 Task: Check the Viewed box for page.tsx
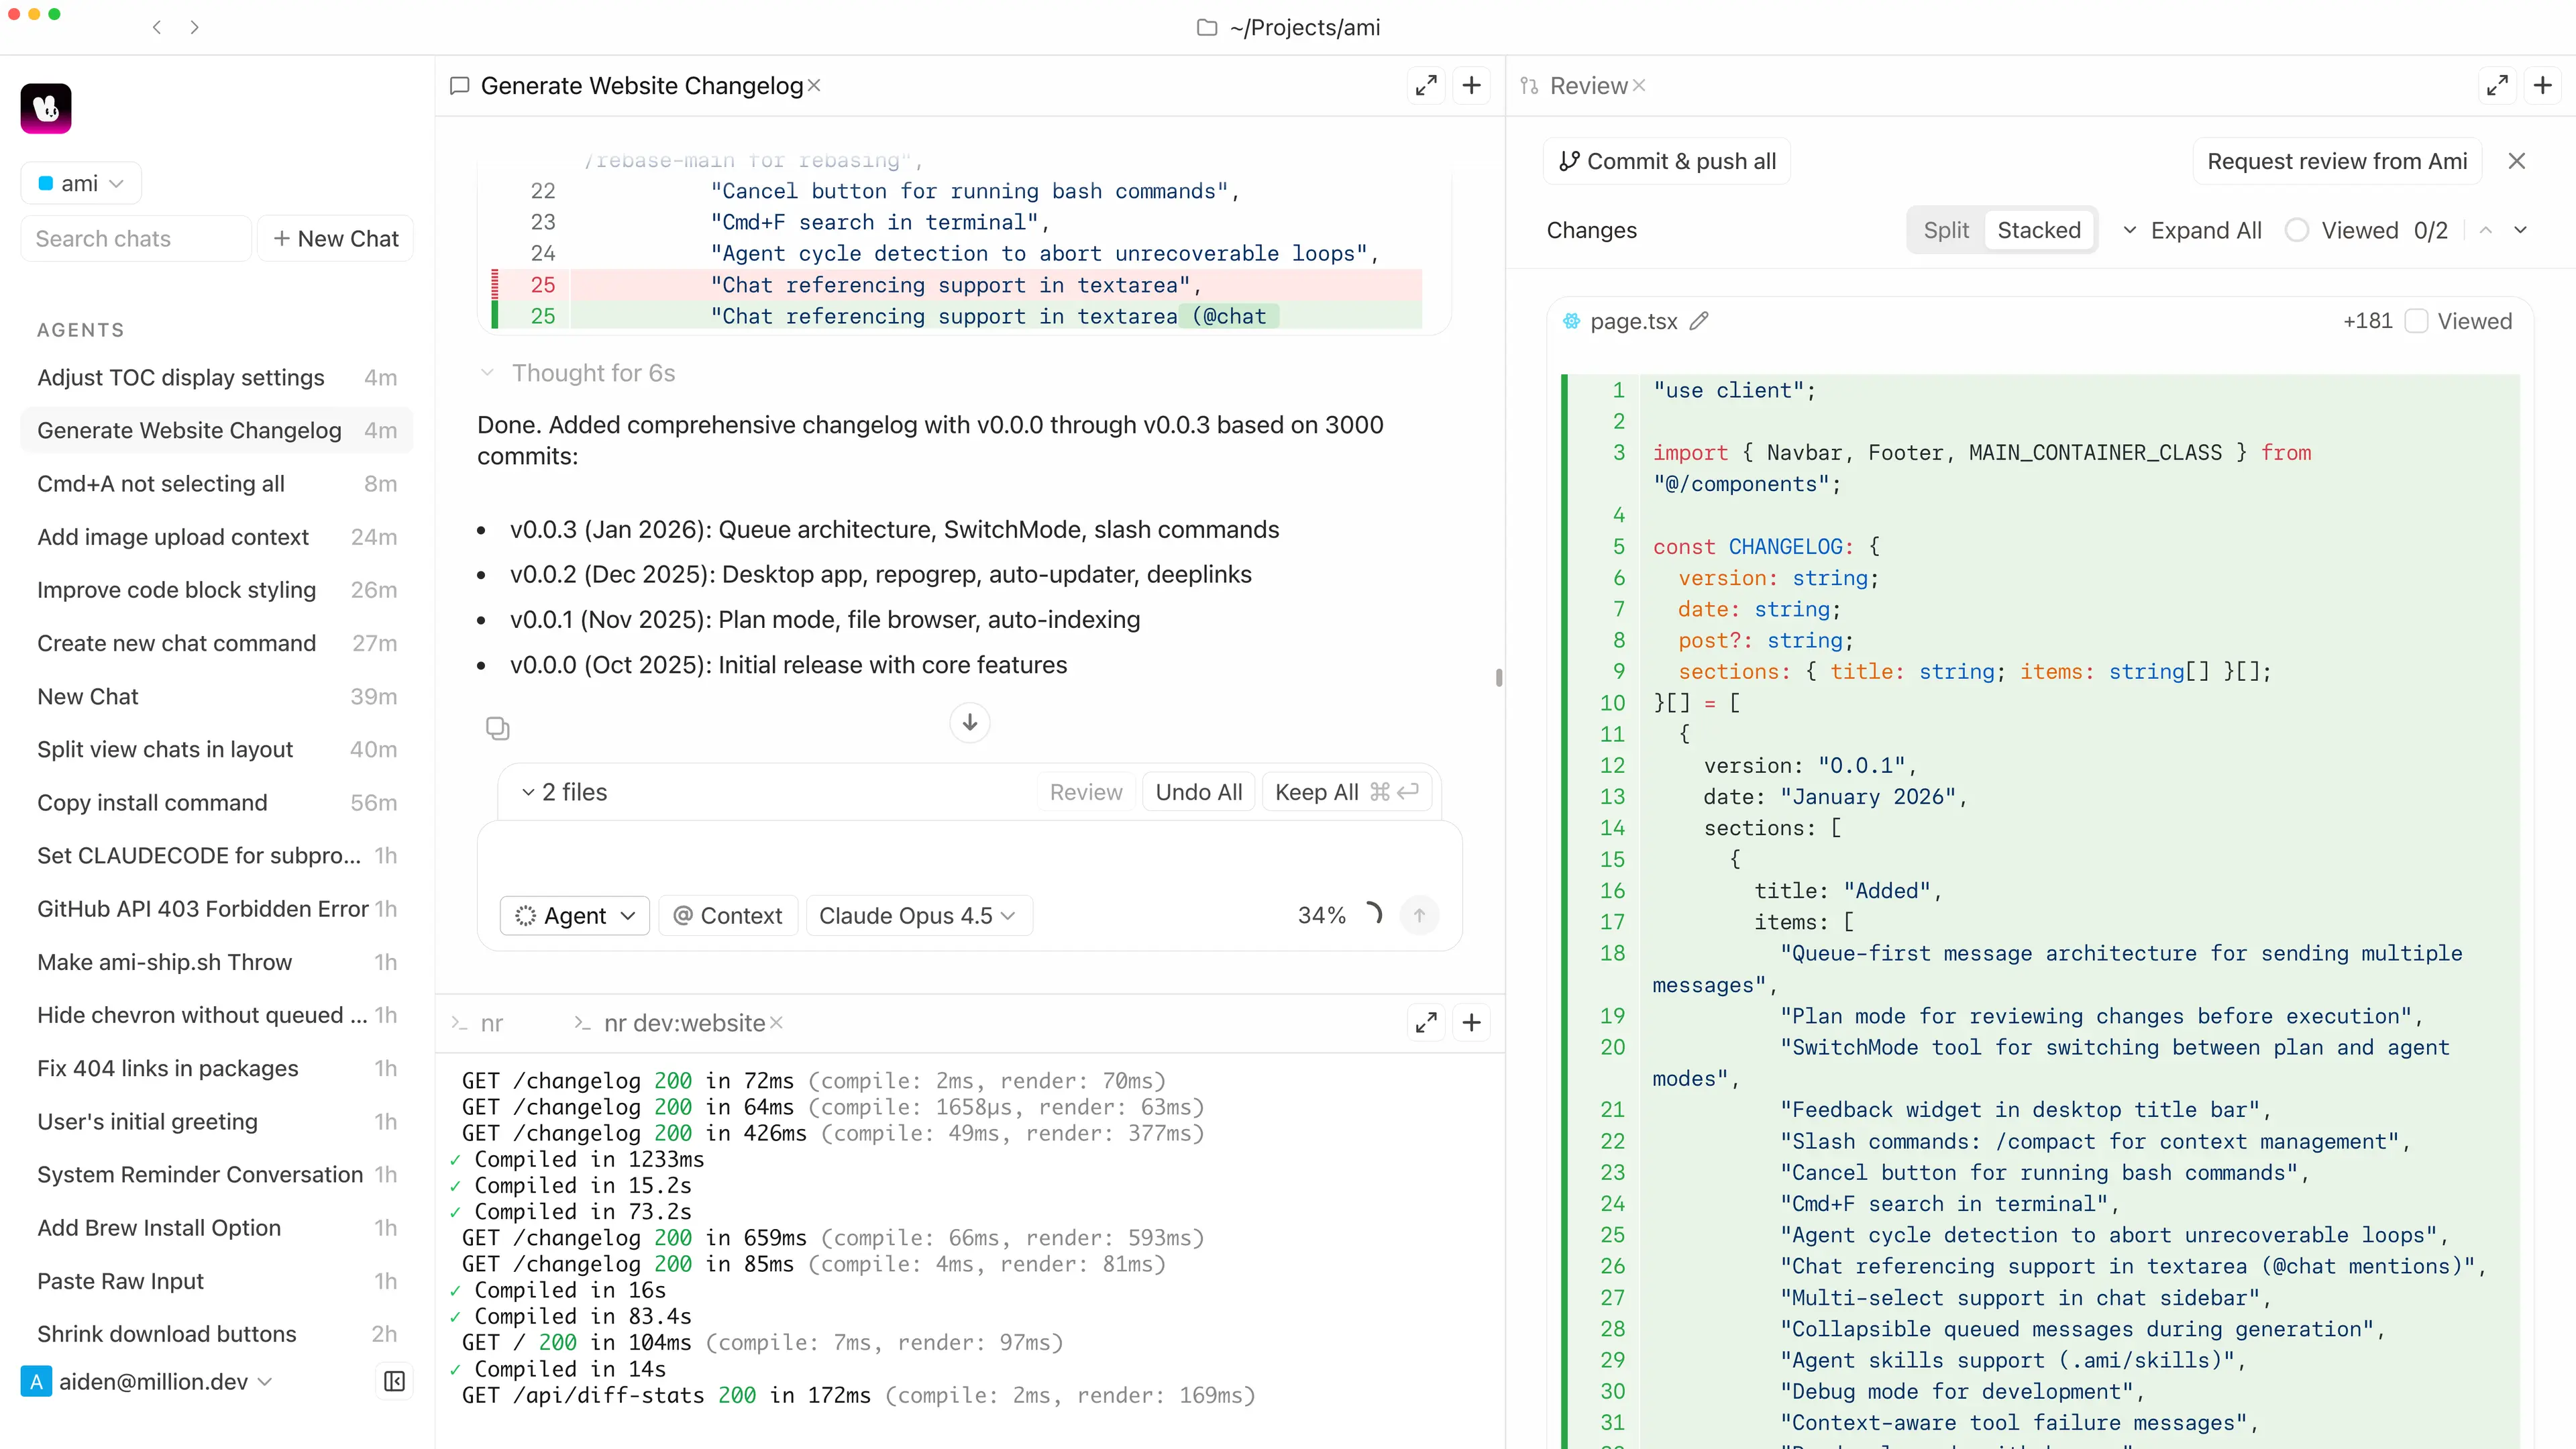tap(2416, 321)
